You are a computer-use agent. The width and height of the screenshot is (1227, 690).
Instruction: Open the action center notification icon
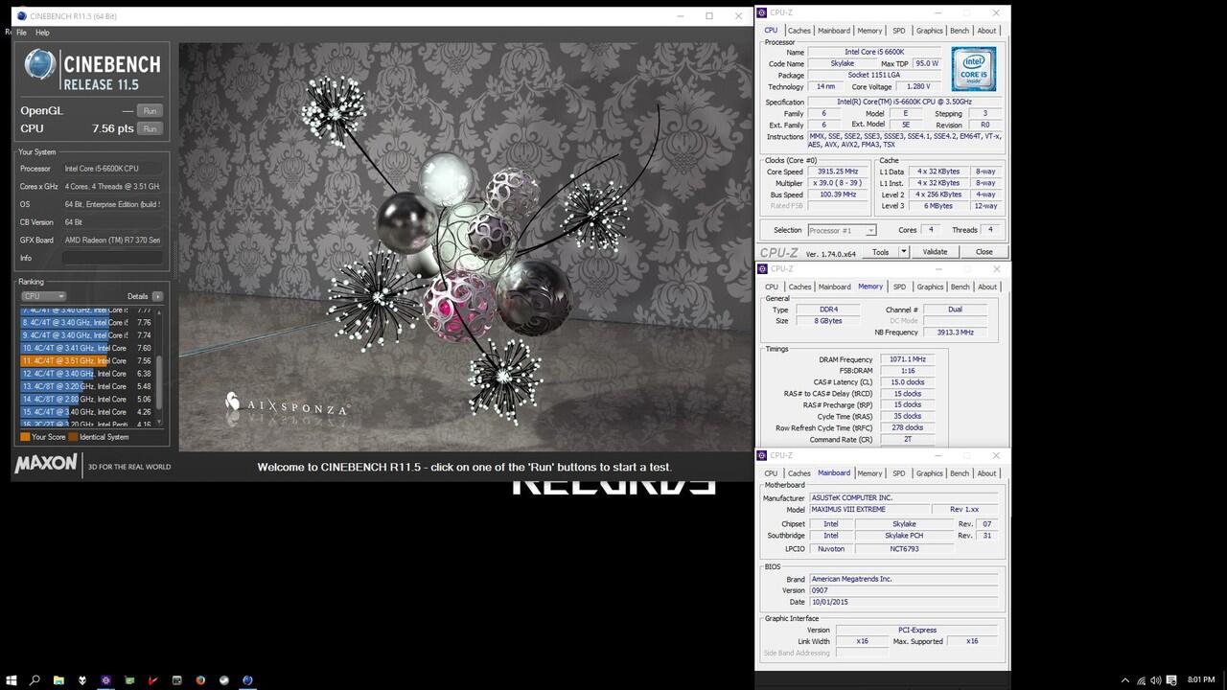point(1171,680)
